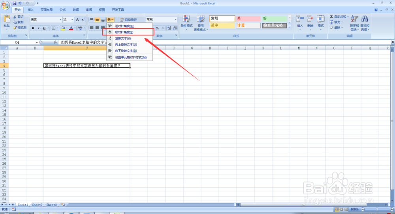The height and width of the screenshot is (214, 395).
Task: Choose Rotate Text Down (向下旋转文字)
Action: point(130,51)
